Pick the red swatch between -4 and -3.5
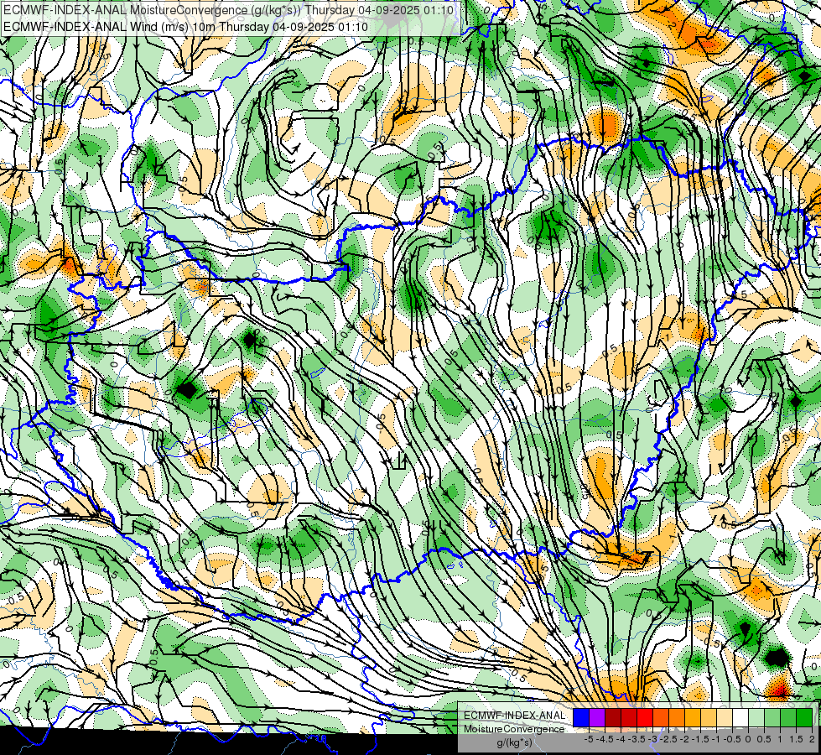The image size is (821, 755). point(629,718)
